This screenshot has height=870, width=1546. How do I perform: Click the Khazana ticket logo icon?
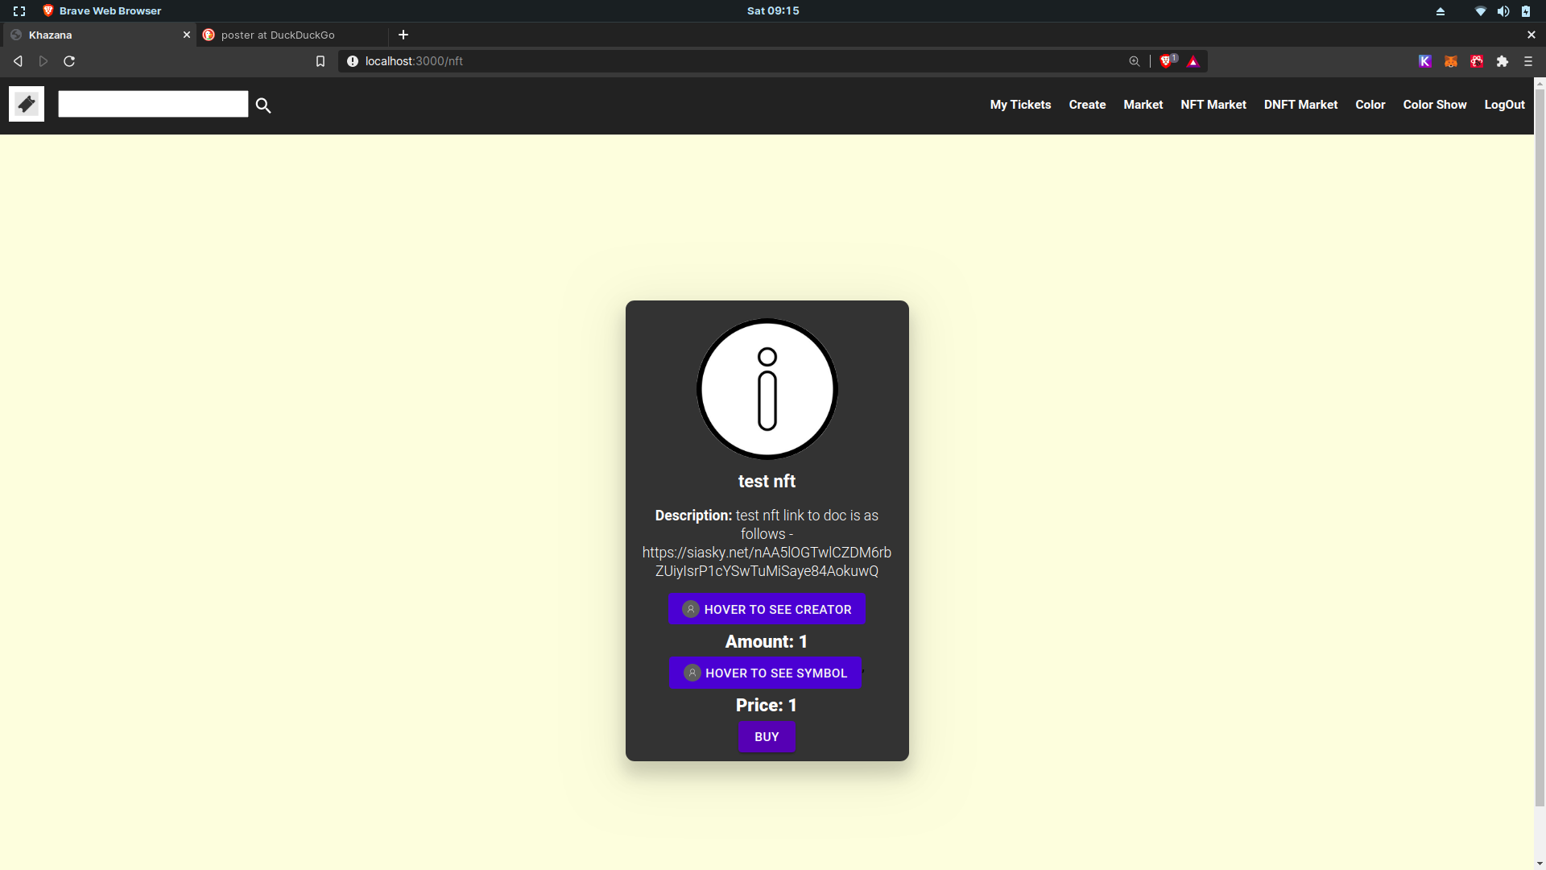tap(27, 104)
